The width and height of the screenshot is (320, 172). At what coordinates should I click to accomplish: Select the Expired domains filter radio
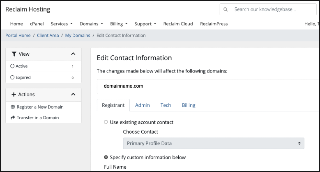coord(12,77)
